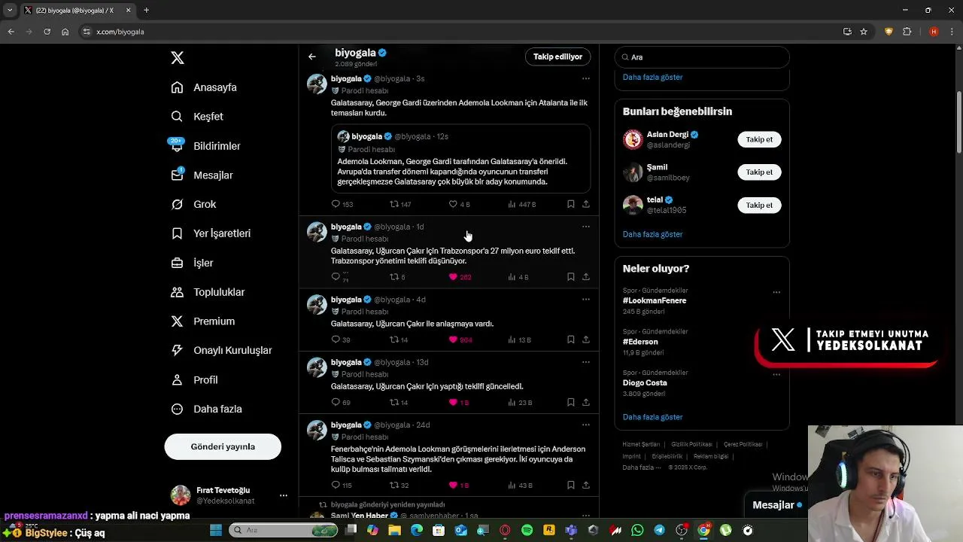Bookmark page with Chrome star icon

coord(864,32)
